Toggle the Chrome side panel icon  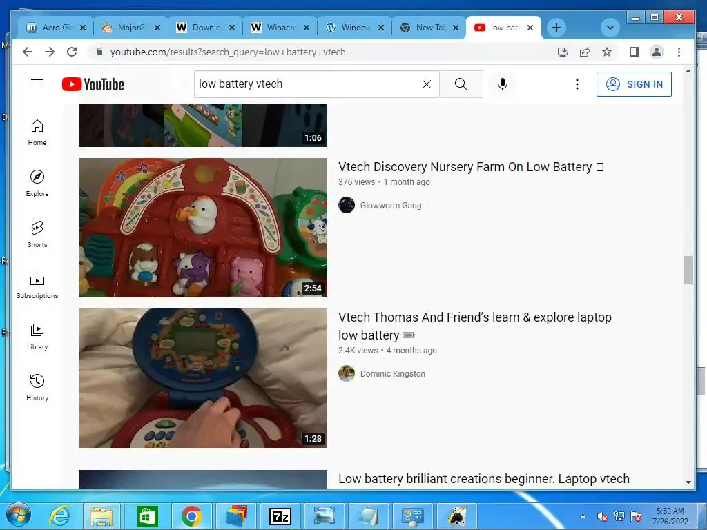(635, 52)
